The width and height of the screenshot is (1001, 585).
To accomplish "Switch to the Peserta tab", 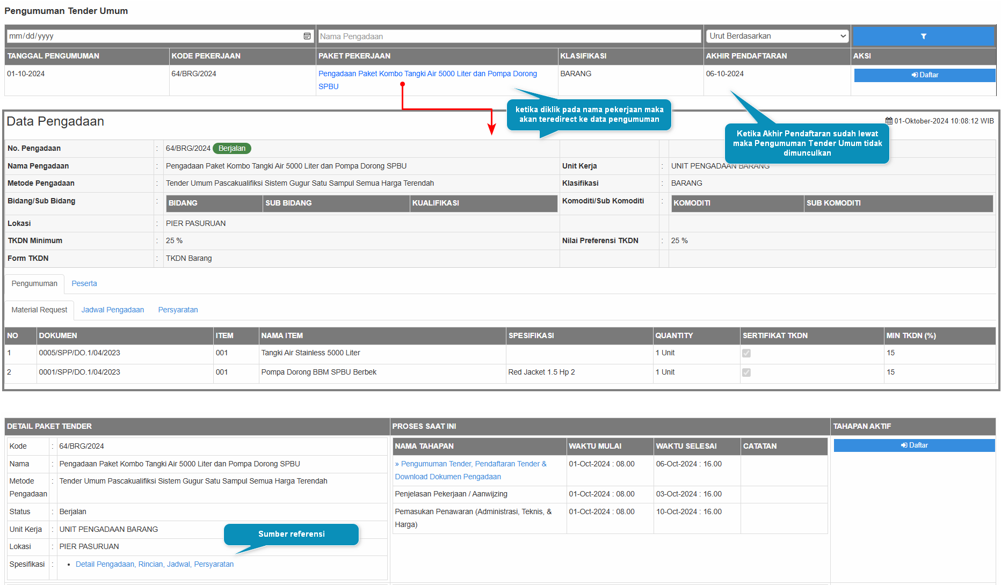I will (x=84, y=284).
